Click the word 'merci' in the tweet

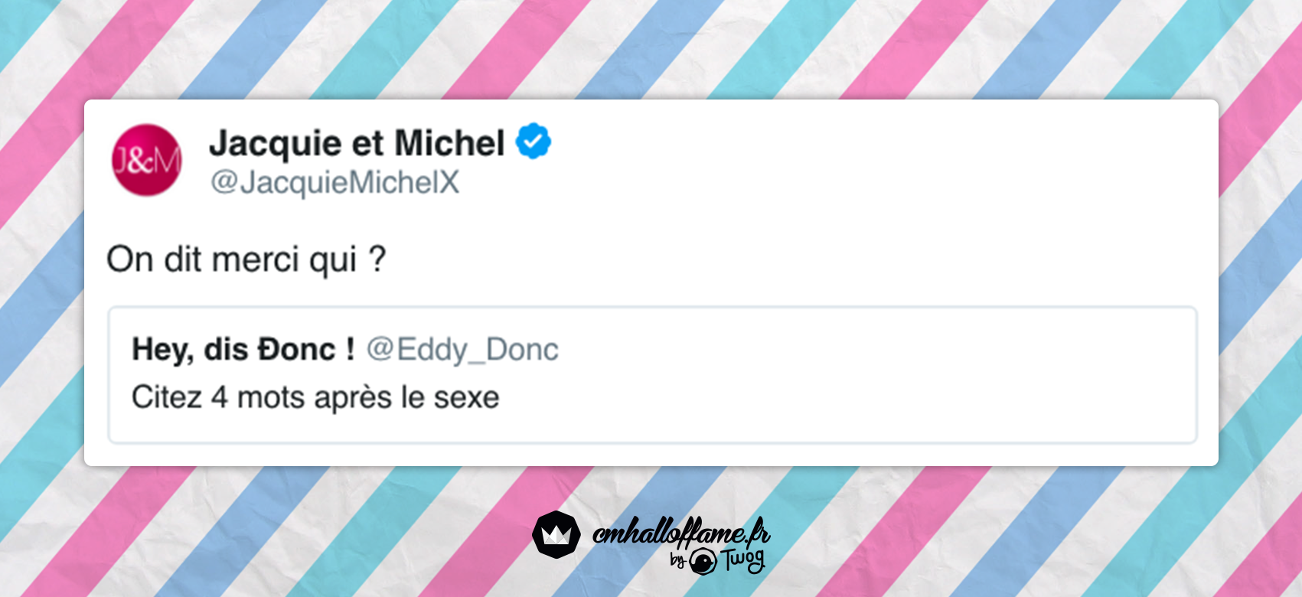pyautogui.click(x=255, y=259)
